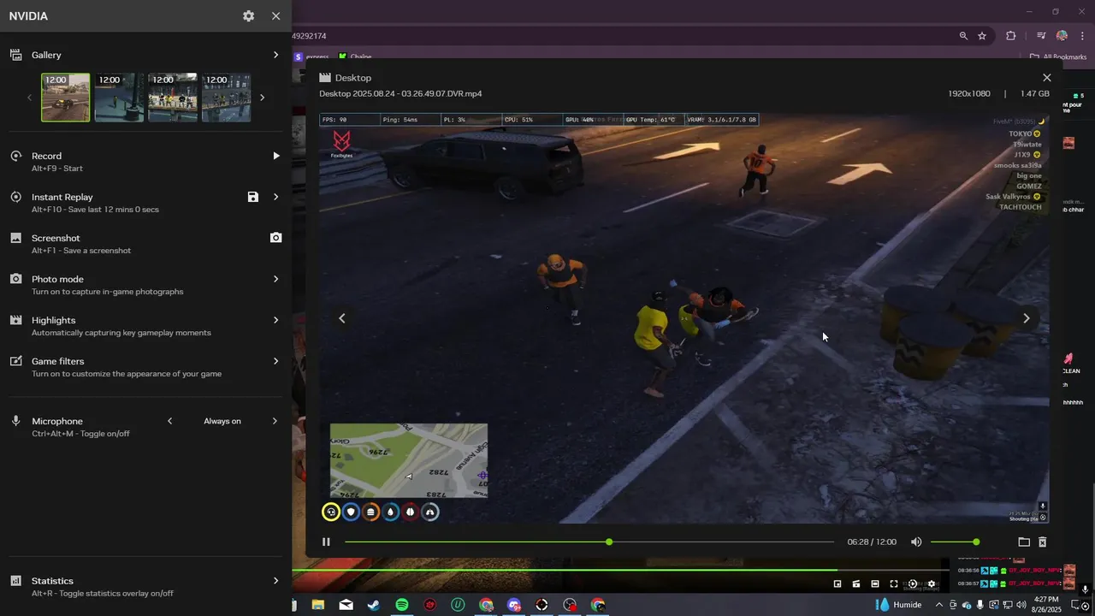Open Chrome zoom magnifier icon
Screen dimensions: 1095x616
963,36
